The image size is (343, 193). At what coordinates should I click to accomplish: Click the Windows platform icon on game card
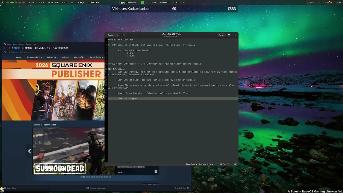156,172
